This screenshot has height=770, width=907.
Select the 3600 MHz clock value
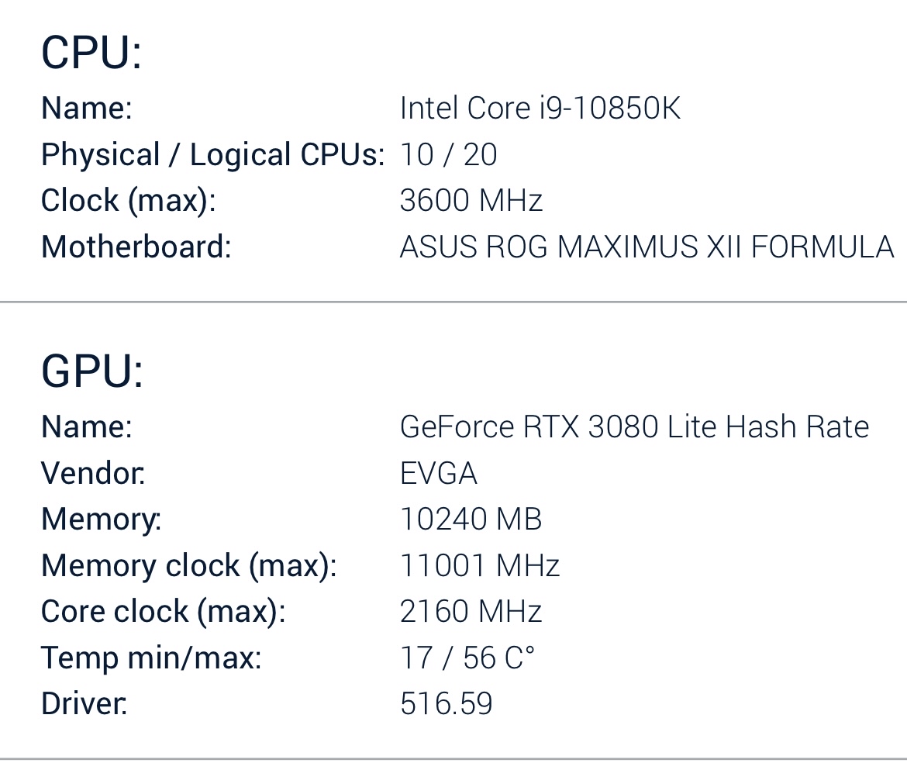[x=471, y=201]
